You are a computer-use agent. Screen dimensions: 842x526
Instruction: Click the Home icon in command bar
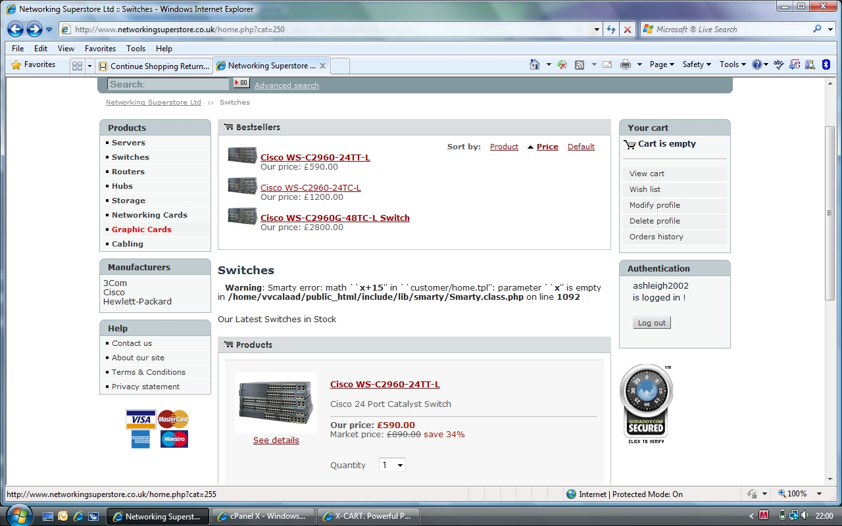coord(535,64)
